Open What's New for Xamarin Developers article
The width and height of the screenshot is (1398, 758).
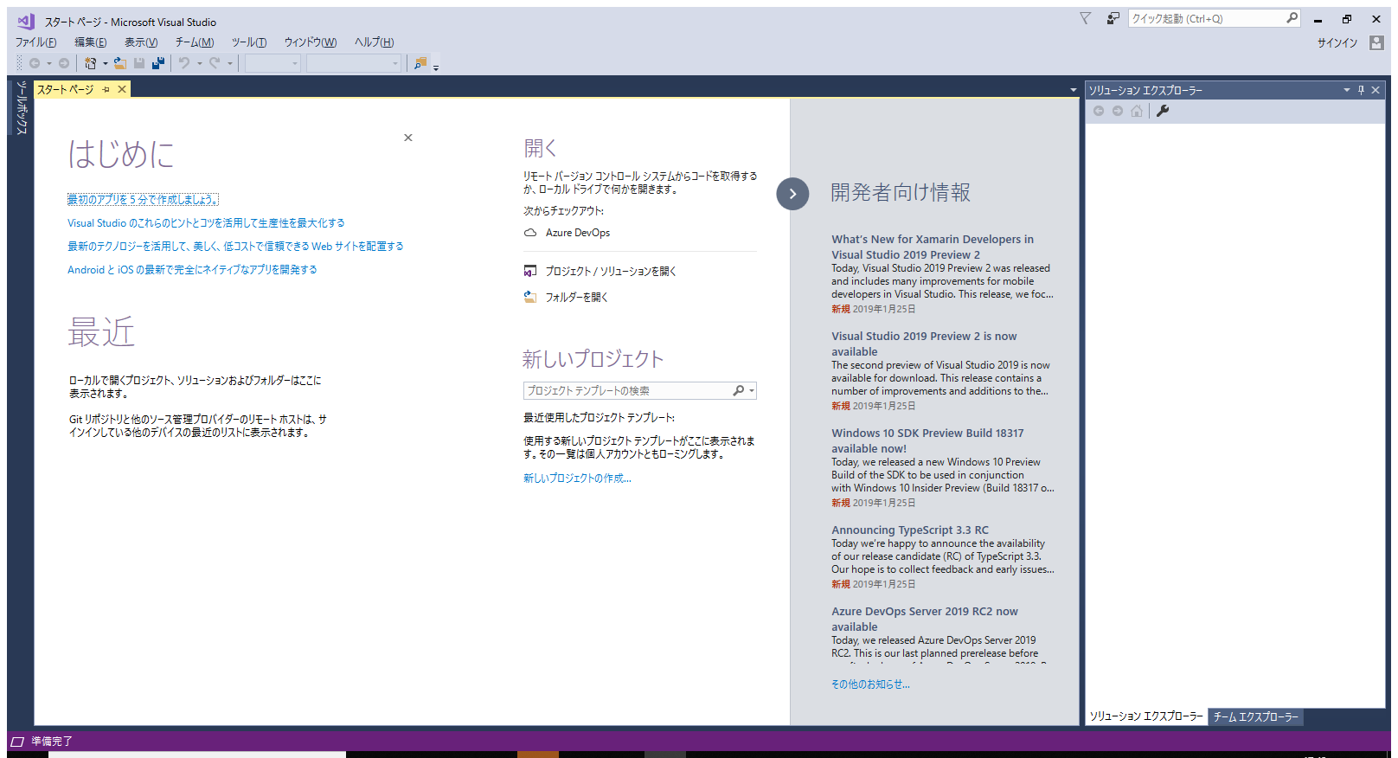(933, 247)
